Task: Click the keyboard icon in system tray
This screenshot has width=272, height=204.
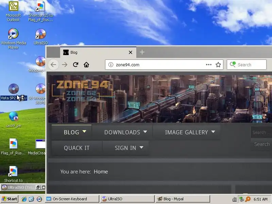Action: pos(235,199)
